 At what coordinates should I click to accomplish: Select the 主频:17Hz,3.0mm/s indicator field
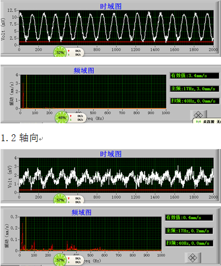tap(195, 88)
